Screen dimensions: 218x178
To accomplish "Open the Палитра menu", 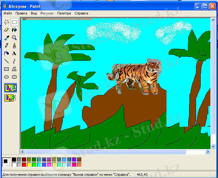I will [x=64, y=13].
